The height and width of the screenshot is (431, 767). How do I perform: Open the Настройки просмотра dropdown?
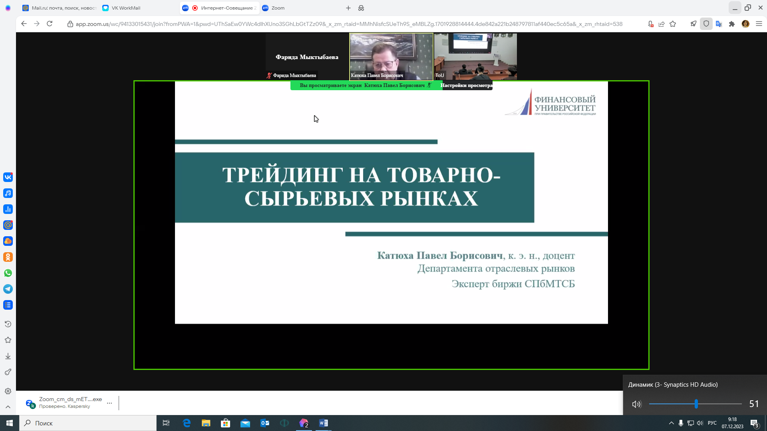(x=467, y=85)
